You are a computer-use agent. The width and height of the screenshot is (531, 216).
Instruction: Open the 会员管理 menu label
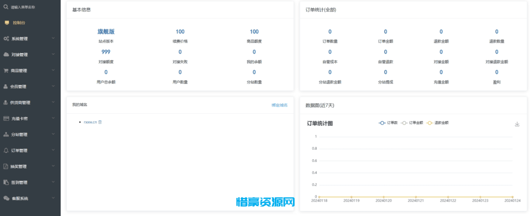(x=18, y=87)
